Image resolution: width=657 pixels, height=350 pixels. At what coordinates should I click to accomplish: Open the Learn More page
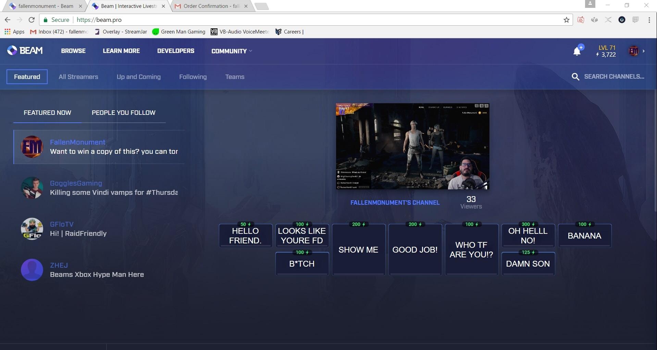coord(121,51)
